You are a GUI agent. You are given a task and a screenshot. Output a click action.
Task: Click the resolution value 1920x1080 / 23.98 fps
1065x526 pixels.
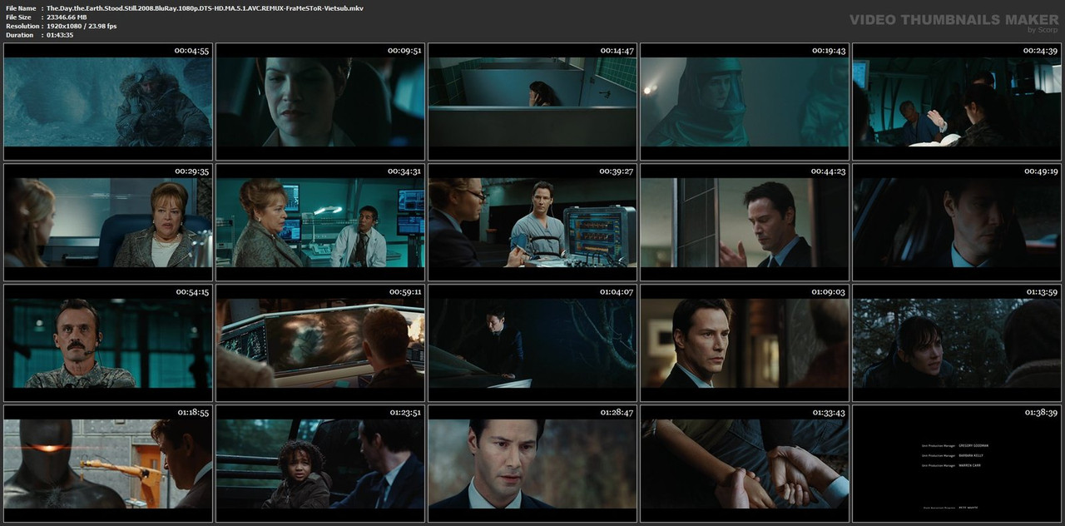(x=82, y=26)
